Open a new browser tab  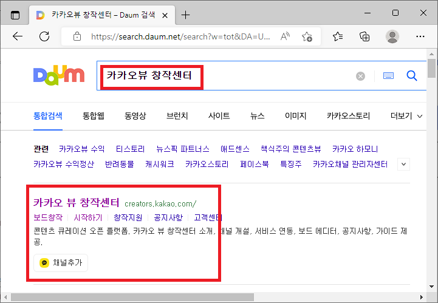(185, 15)
